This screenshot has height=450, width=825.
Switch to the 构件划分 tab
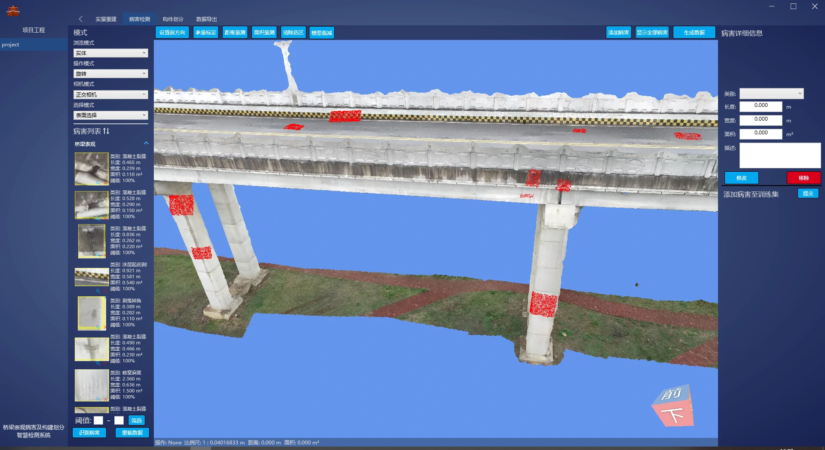(173, 19)
